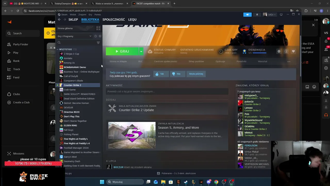Open Steam notifications bell
Image resolution: width=330 pixels, height=186 pixels.
tap(257, 15)
